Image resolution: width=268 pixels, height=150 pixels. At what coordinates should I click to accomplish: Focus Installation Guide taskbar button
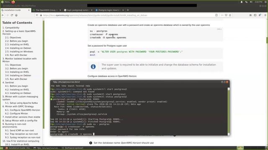[18, 148]
